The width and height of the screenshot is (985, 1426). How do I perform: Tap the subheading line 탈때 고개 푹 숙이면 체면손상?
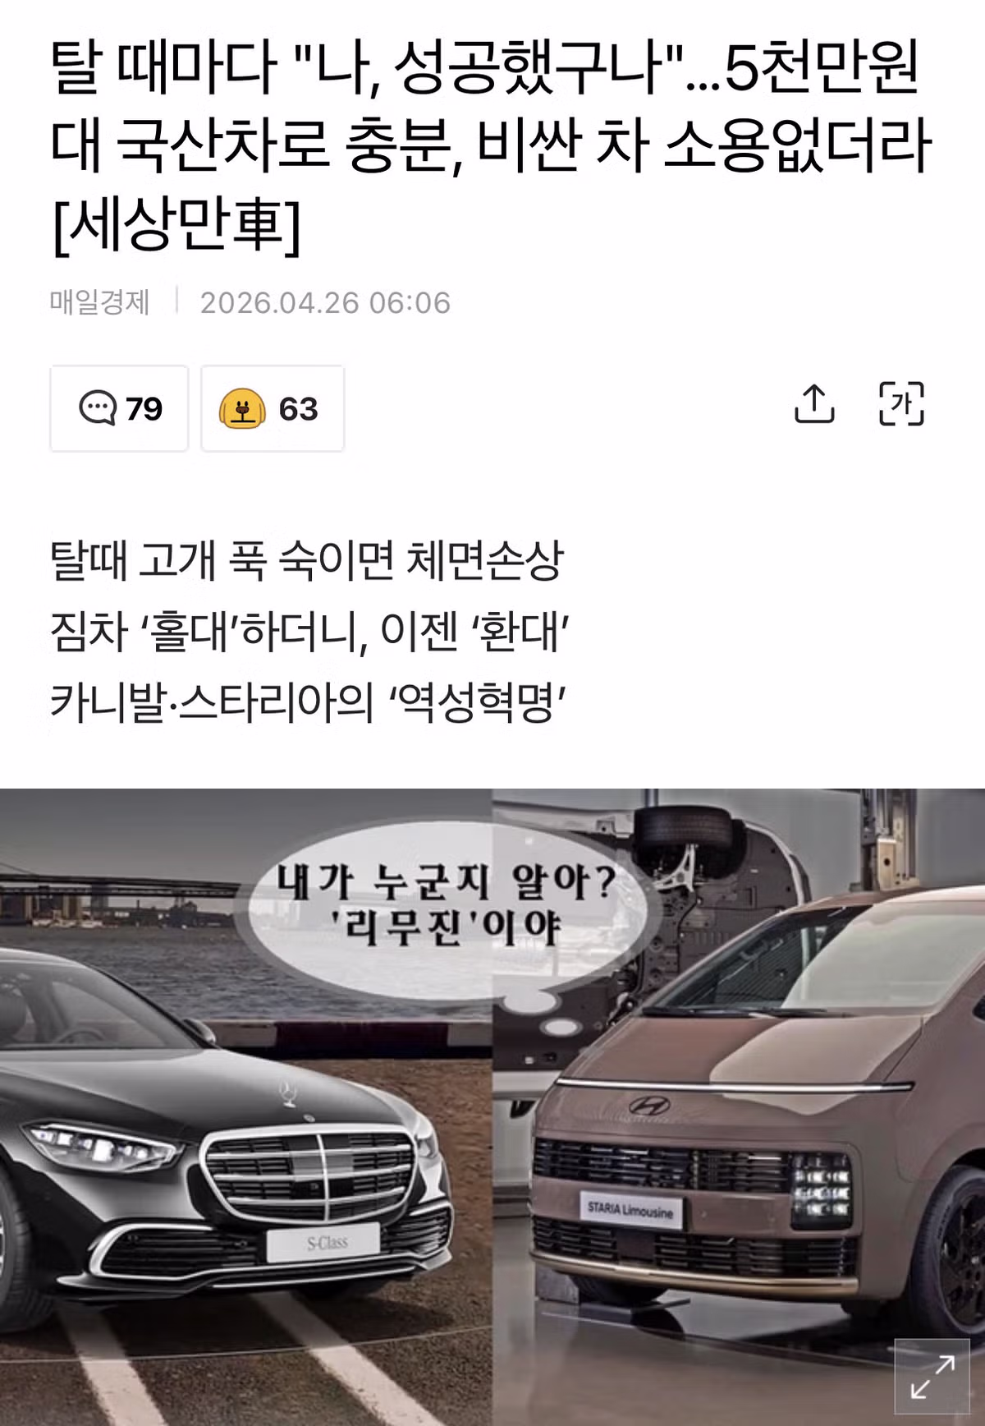[x=307, y=562]
